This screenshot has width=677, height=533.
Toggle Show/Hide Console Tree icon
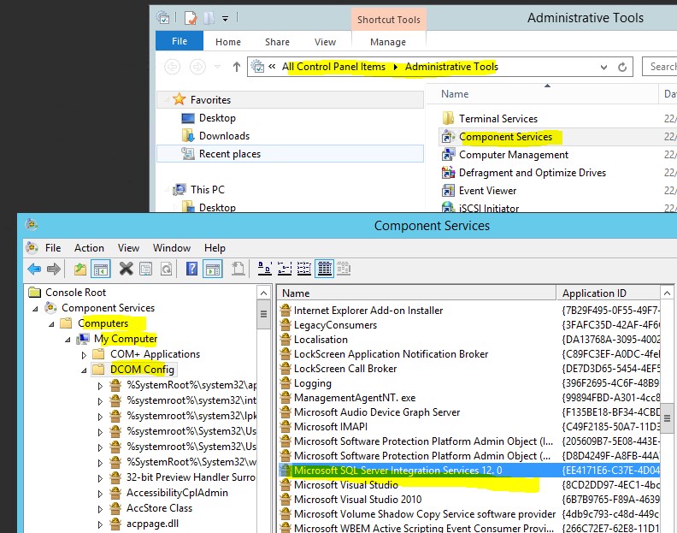tap(101, 269)
